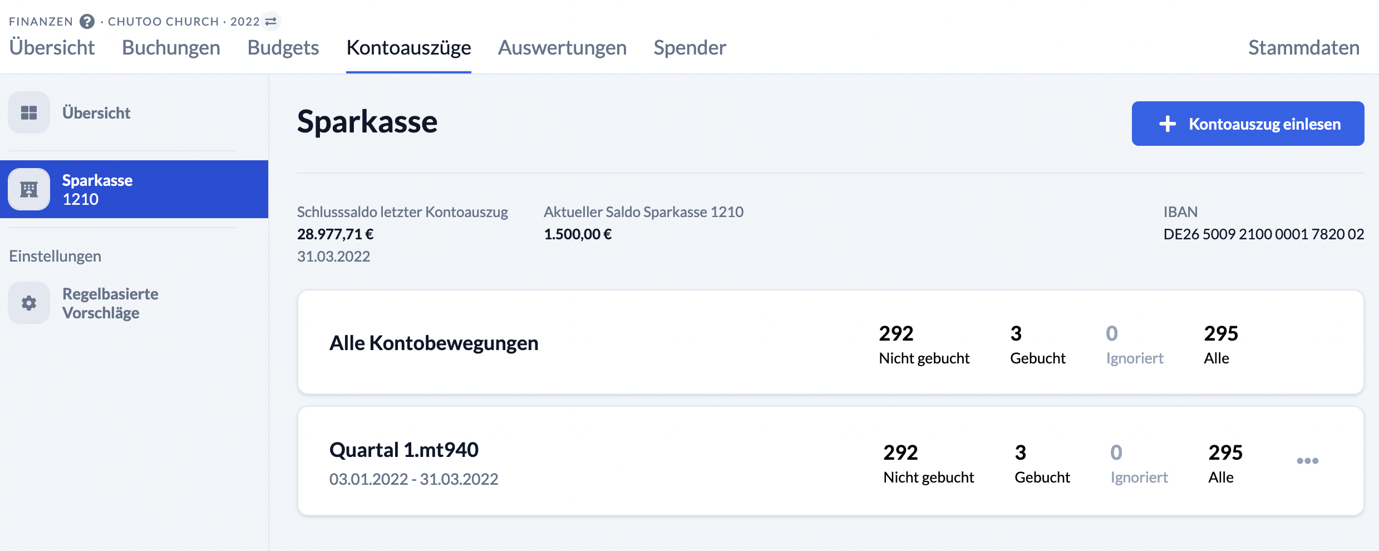Open the Buchungen tab
Image resolution: width=1379 pixels, height=551 pixels.
(x=171, y=48)
